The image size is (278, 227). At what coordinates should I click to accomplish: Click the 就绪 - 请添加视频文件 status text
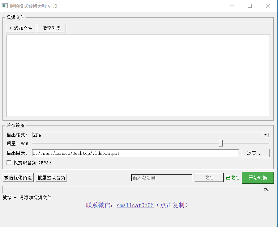coord(27,197)
